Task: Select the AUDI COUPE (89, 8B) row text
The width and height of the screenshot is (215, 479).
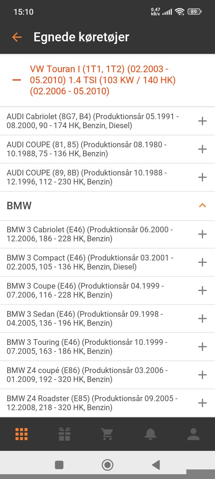Action: pyautogui.click(x=87, y=177)
